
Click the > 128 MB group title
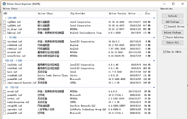(x=11, y=18)
